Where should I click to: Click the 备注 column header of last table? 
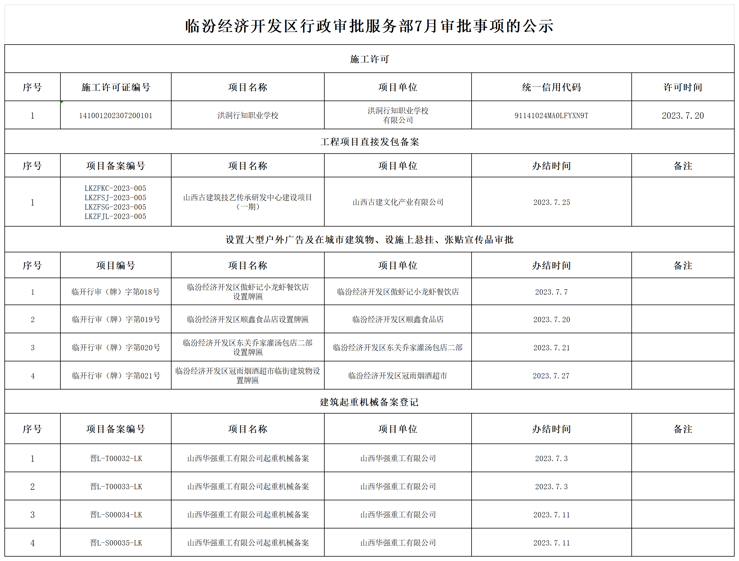click(683, 429)
